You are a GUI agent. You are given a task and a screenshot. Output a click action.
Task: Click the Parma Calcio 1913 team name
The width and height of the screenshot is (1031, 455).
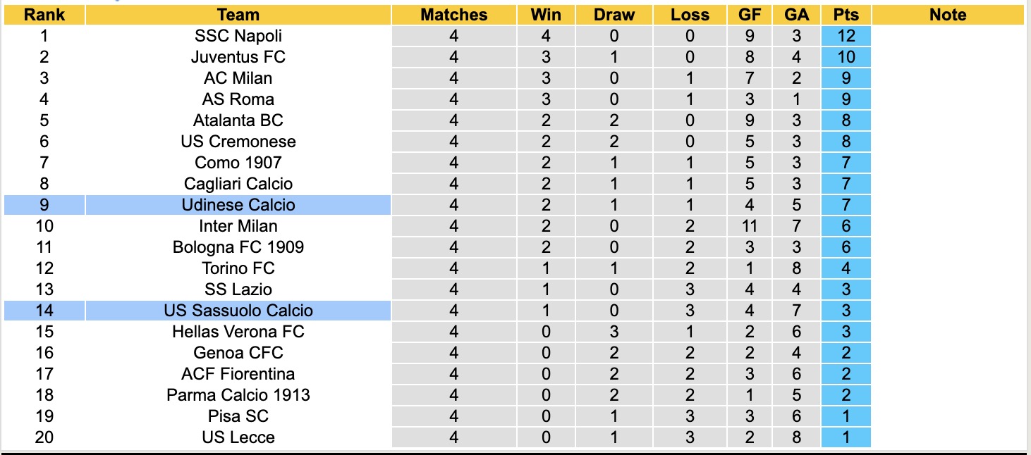[238, 395]
